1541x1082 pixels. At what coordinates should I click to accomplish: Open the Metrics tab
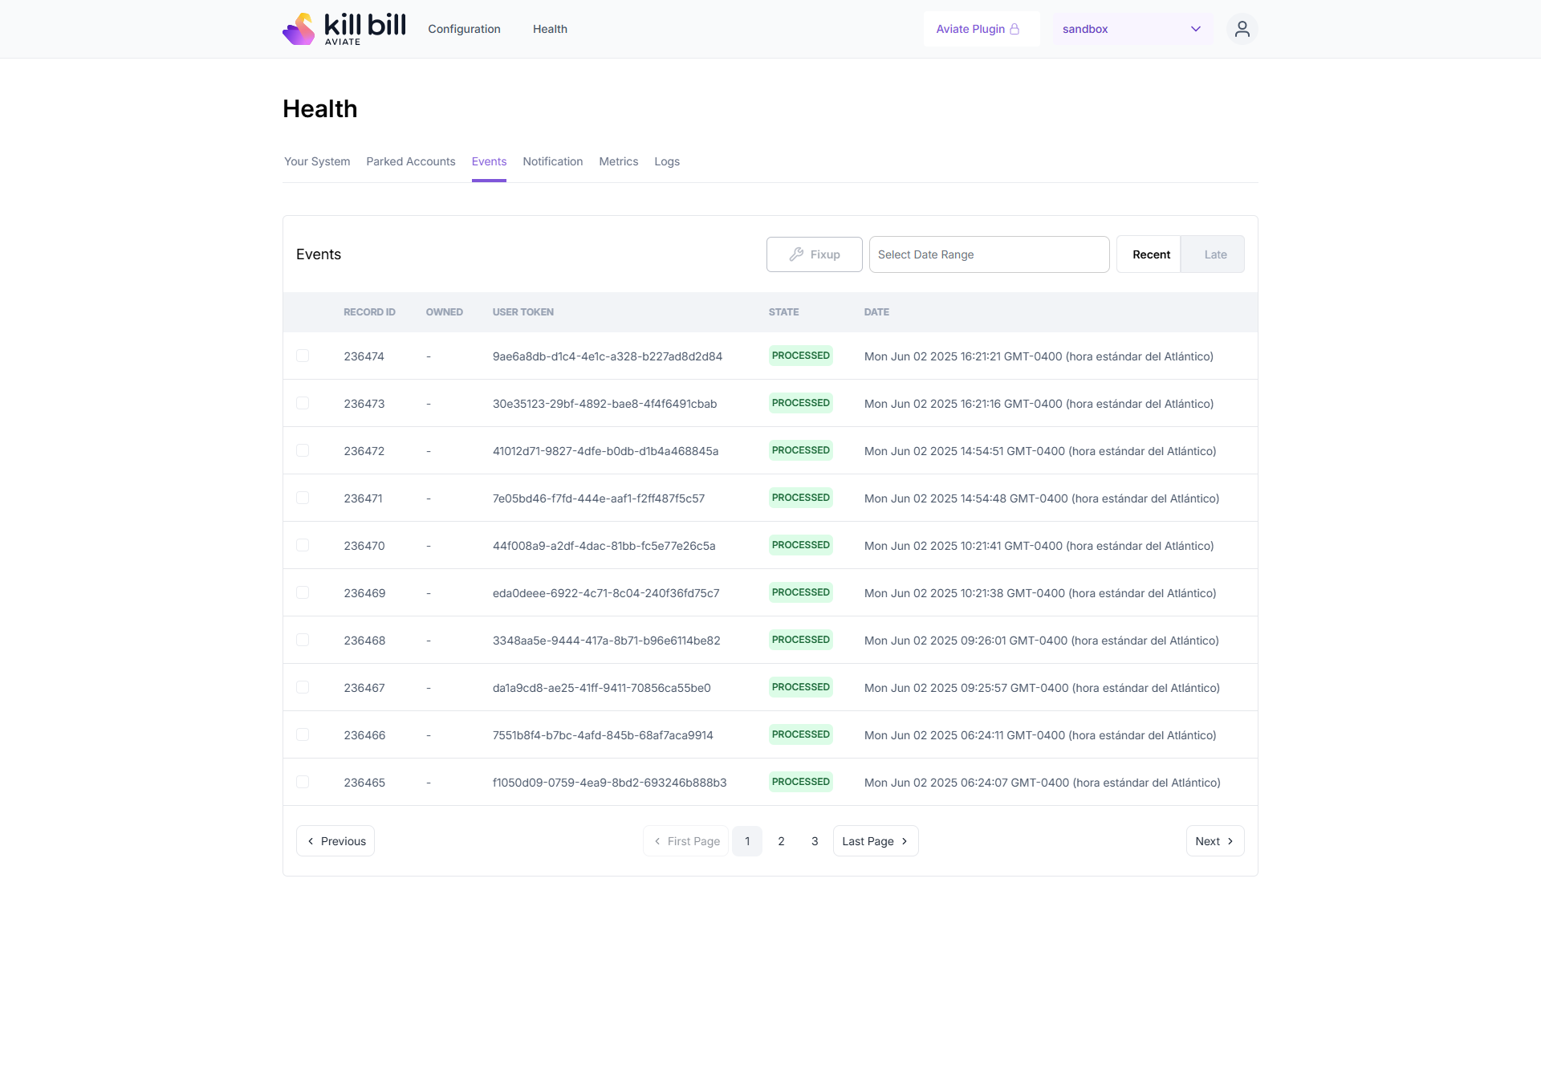click(618, 161)
